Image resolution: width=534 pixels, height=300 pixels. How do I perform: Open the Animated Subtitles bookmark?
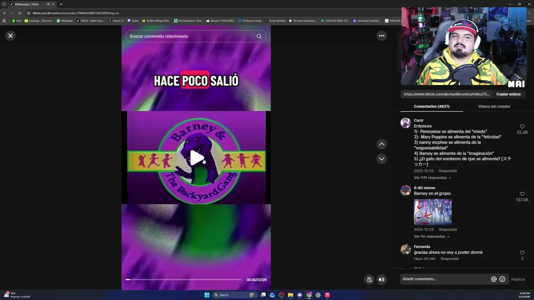pyautogui.click(x=367, y=20)
